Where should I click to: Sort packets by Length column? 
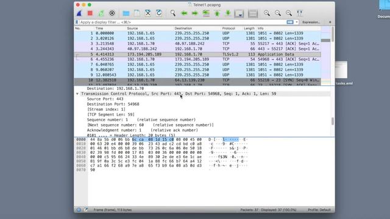(x=249, y=29)
